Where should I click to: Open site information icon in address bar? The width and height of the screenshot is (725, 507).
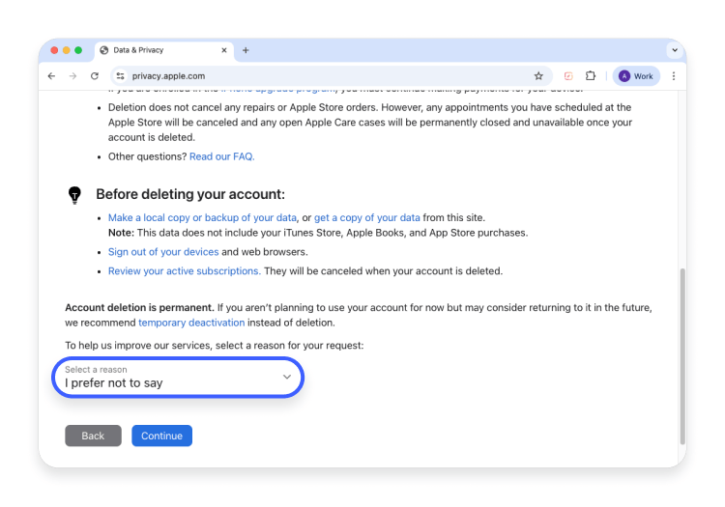click(120, 76)
